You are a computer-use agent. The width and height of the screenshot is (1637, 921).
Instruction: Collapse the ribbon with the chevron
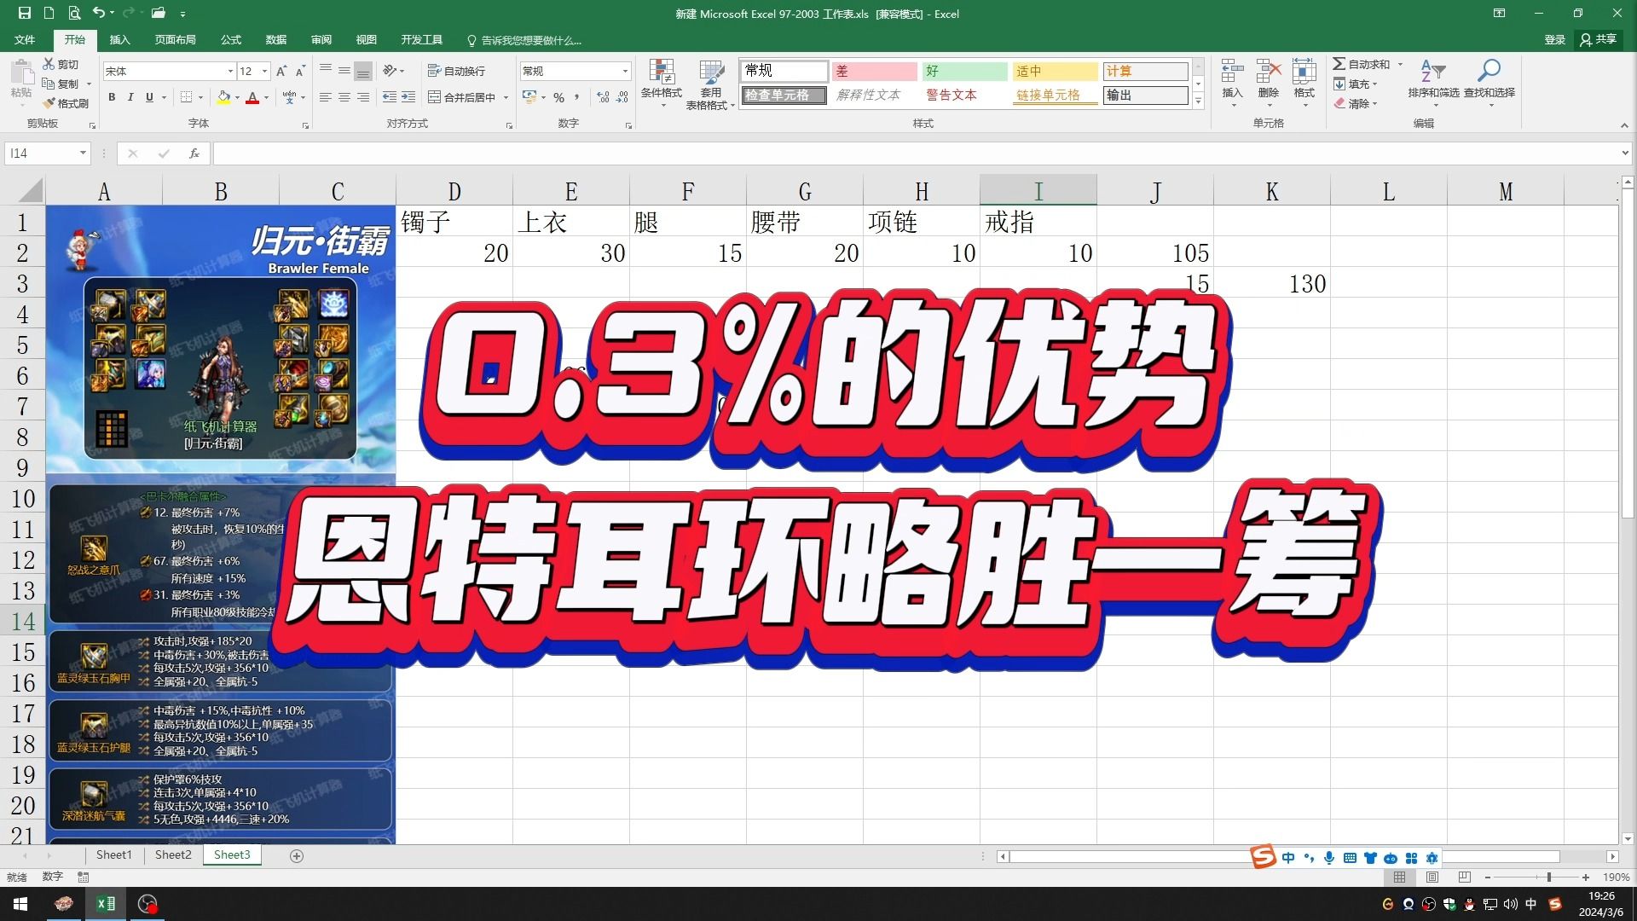1624,125
